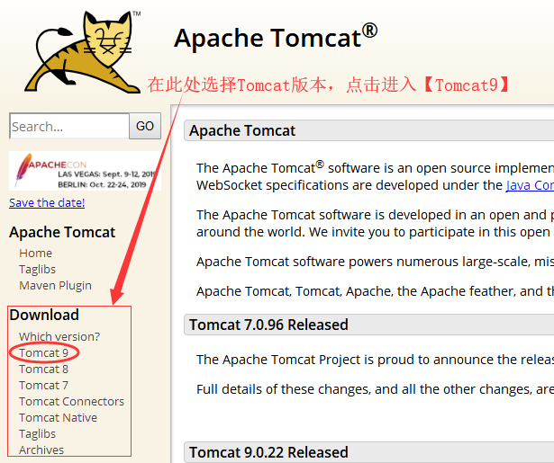
Task: Select Tomcat 7 download link
Action: (x=44, y=386)
